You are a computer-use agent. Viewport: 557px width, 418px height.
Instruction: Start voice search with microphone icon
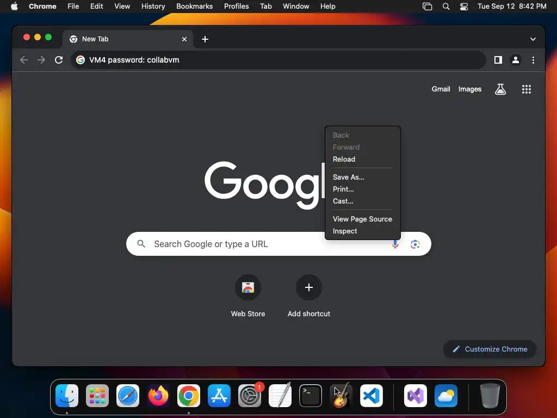coord(395,244)
